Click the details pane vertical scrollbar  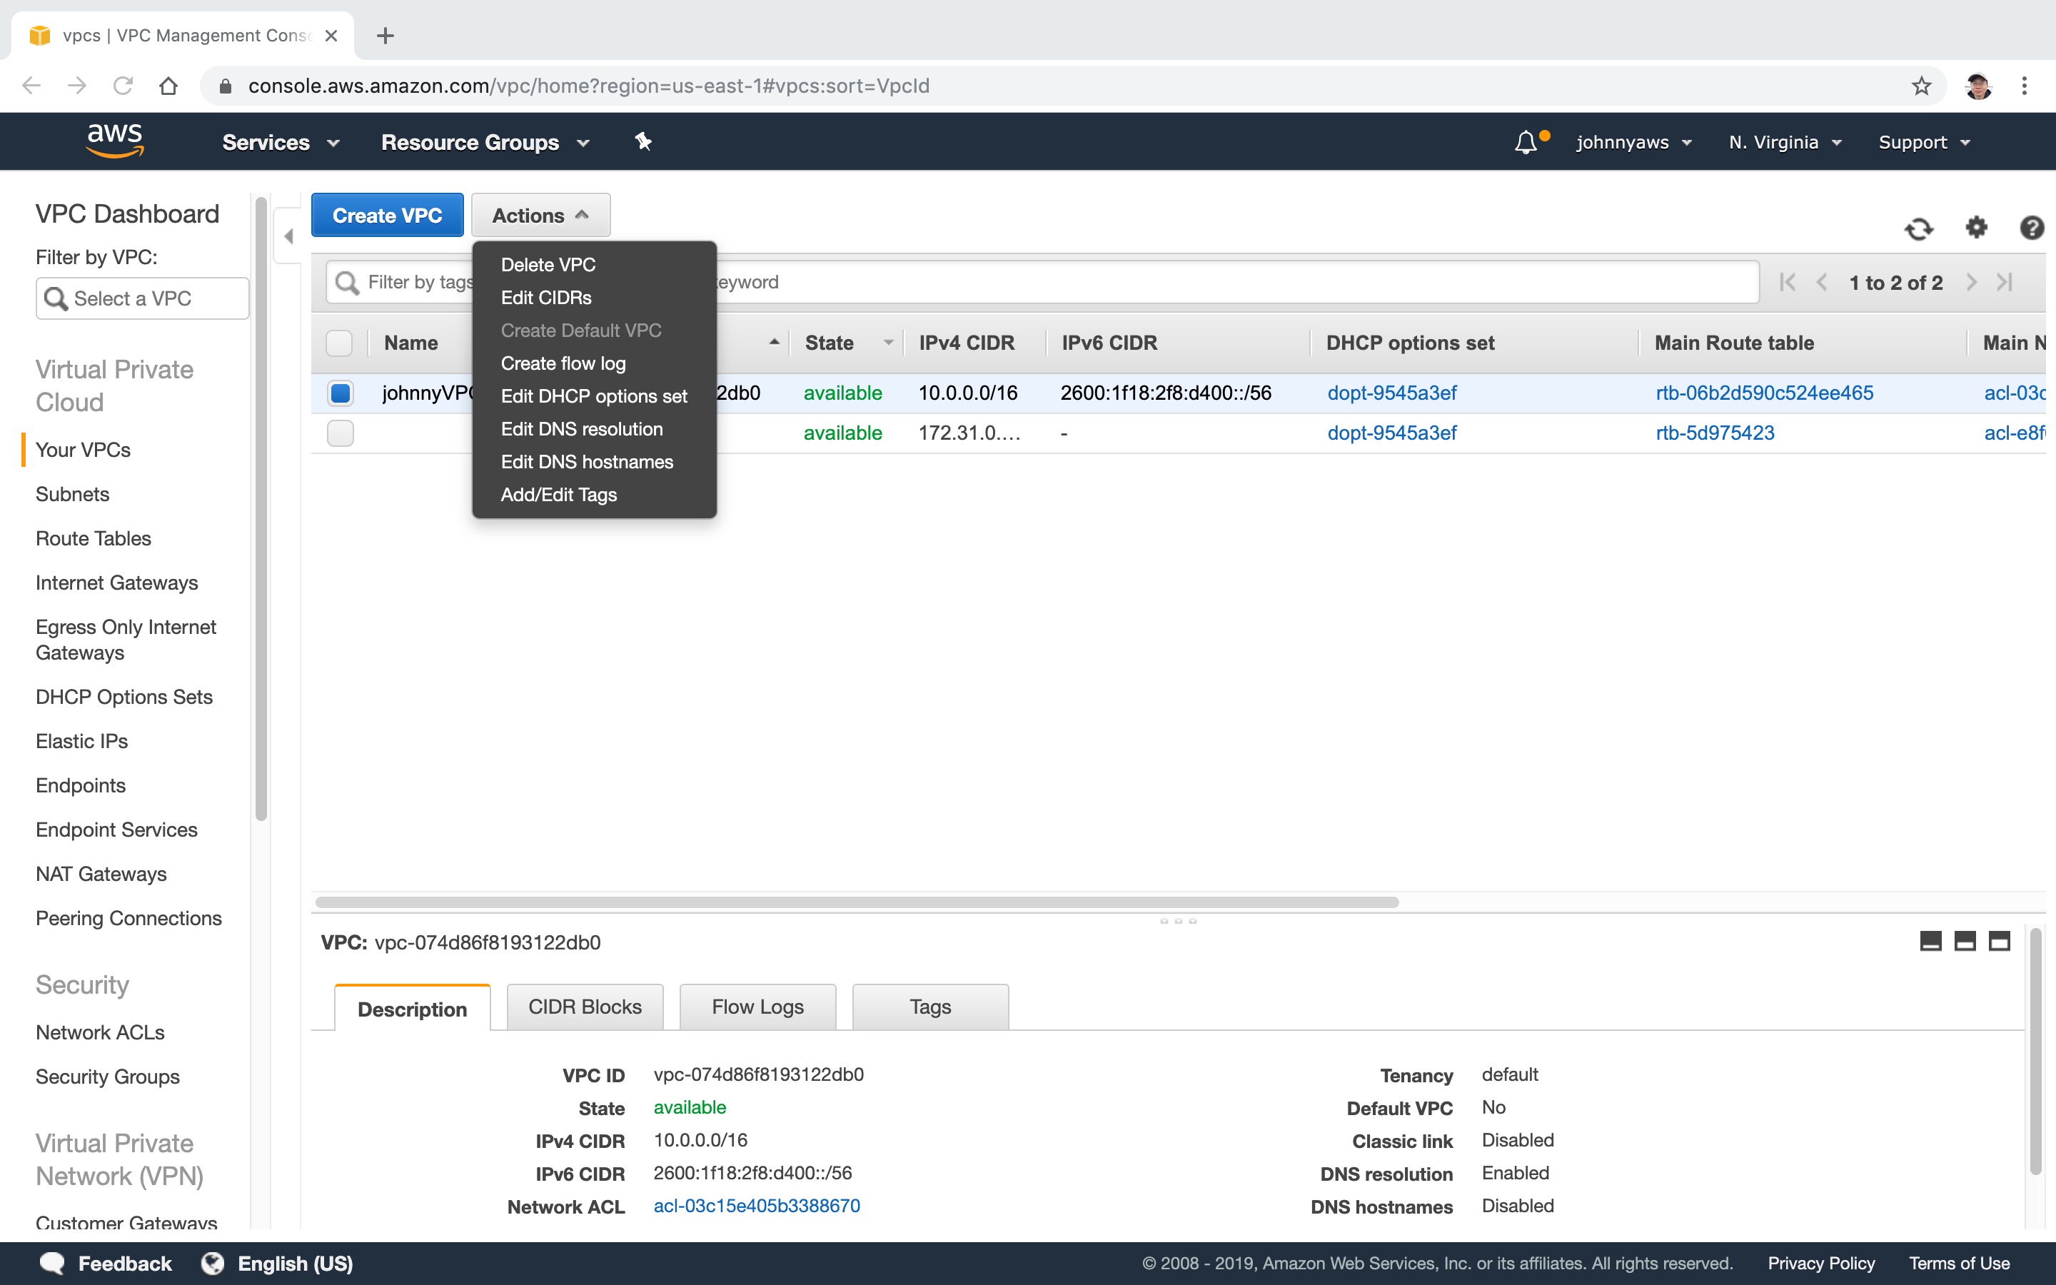2035,1052
